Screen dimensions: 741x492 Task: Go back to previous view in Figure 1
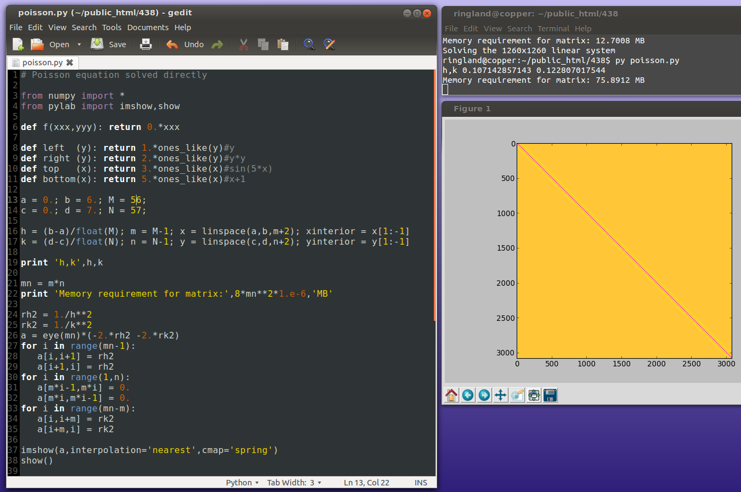click(468, 395)
